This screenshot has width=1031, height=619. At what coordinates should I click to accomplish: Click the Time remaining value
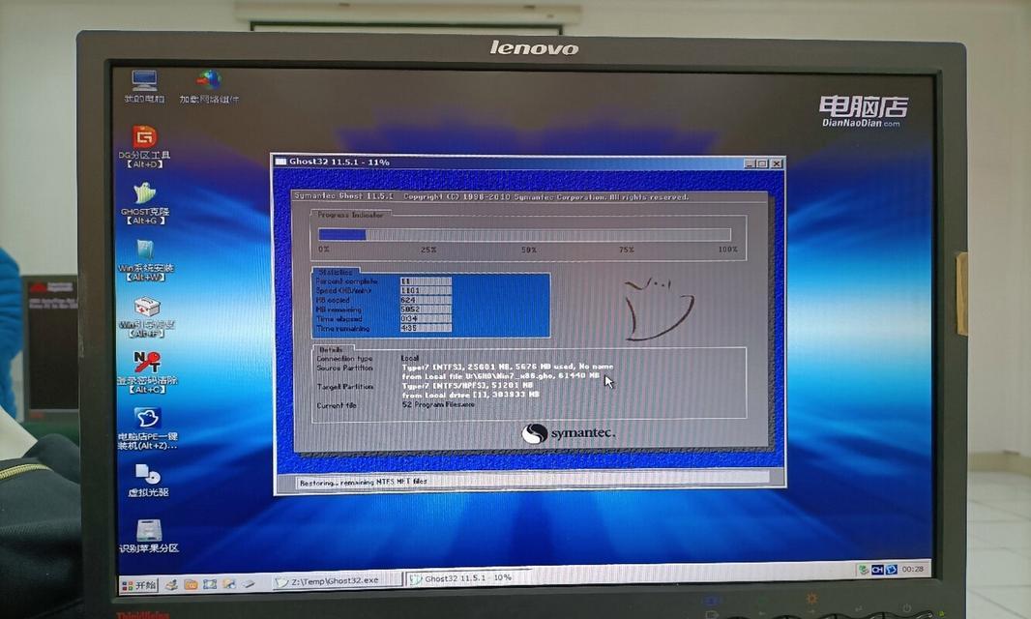point(426,328)
